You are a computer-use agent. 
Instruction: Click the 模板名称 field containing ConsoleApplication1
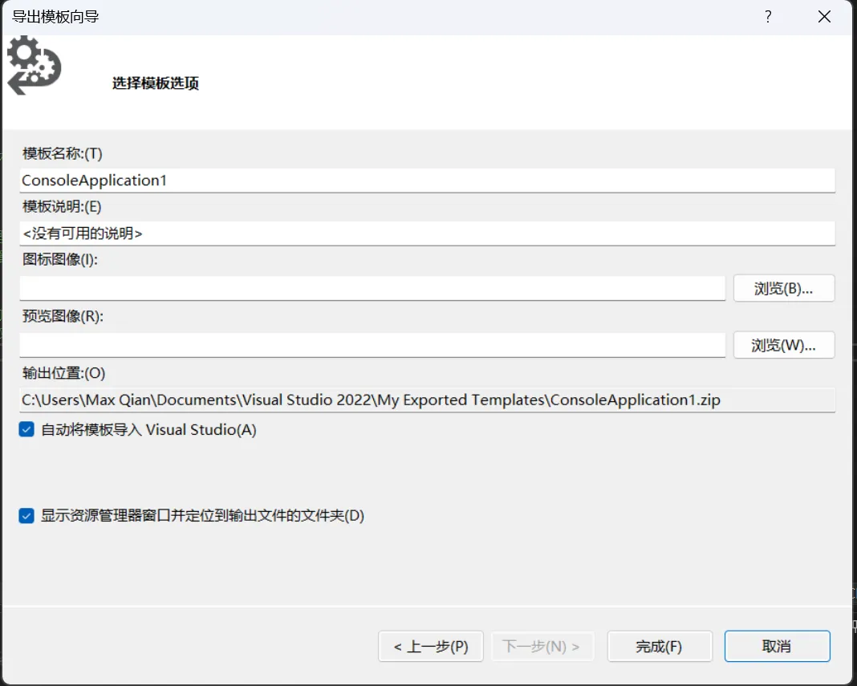pyautogui.click(x=427, y=181)
